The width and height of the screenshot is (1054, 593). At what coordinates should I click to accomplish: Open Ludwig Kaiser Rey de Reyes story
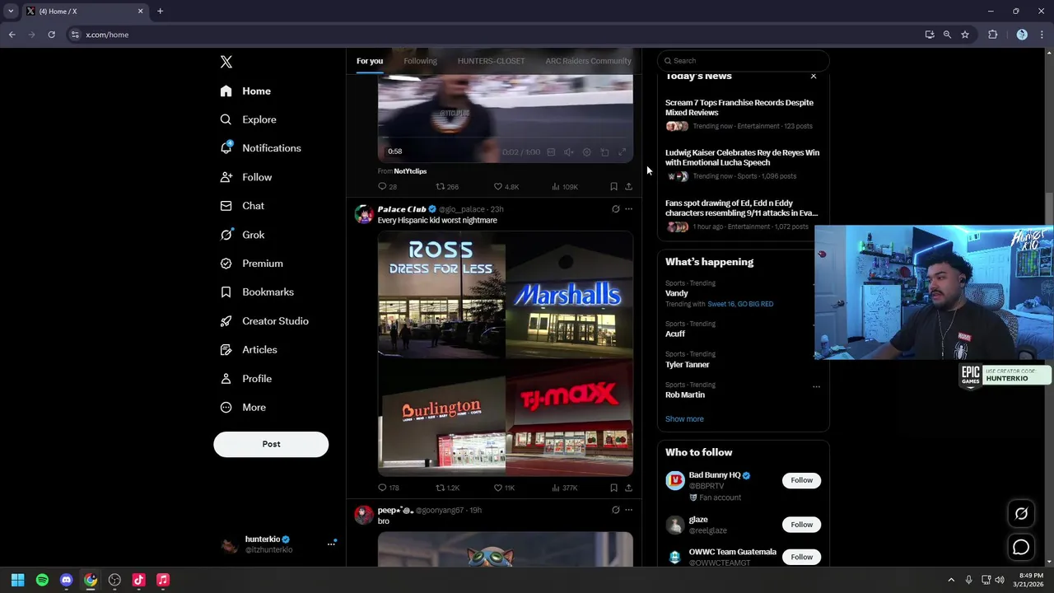[x=742, y=157]
